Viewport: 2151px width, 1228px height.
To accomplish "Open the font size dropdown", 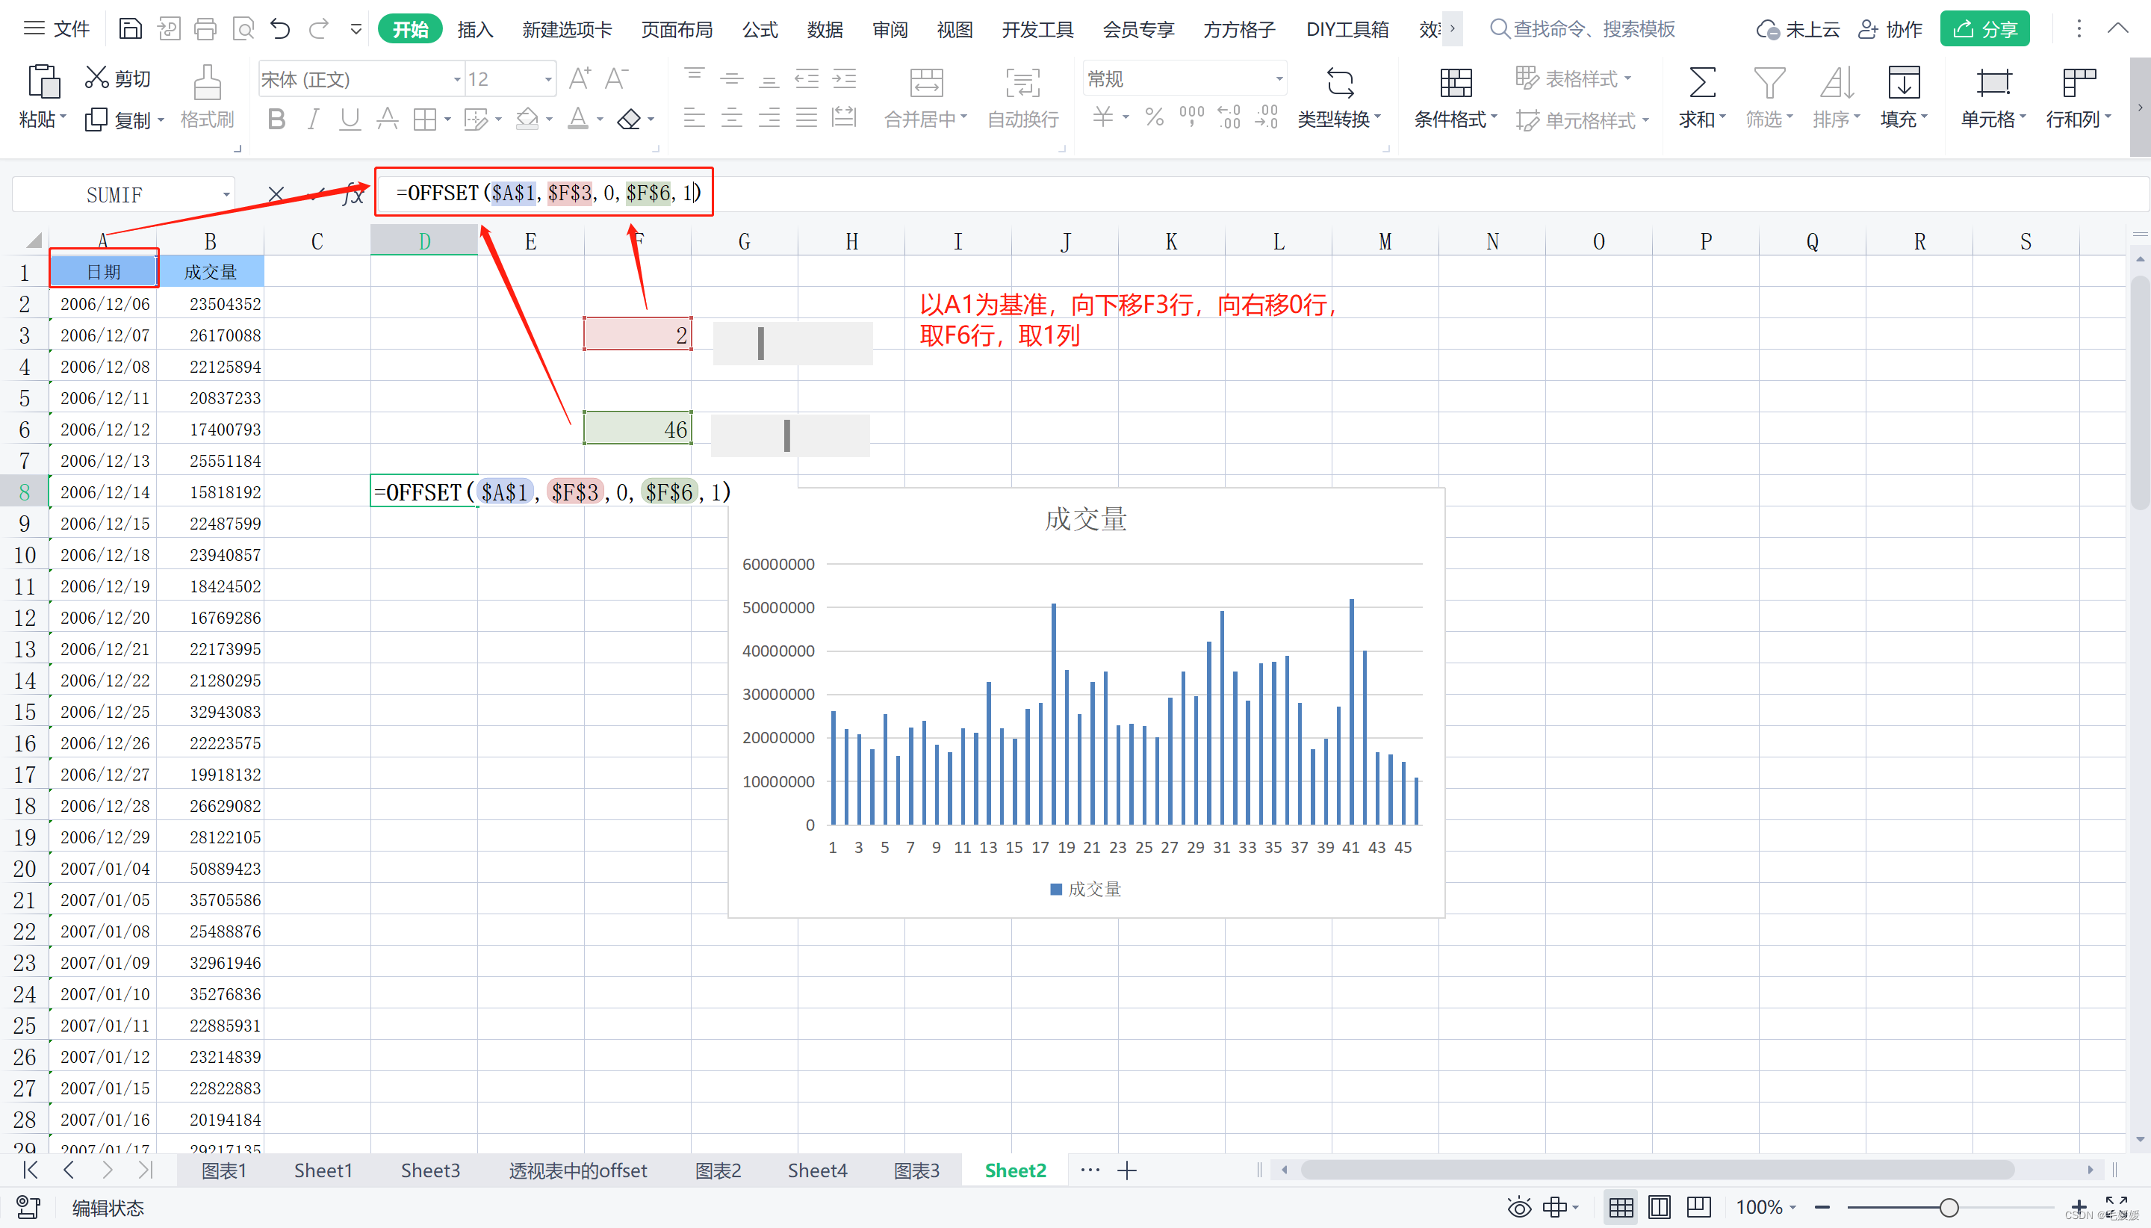I will click(548, 79).
